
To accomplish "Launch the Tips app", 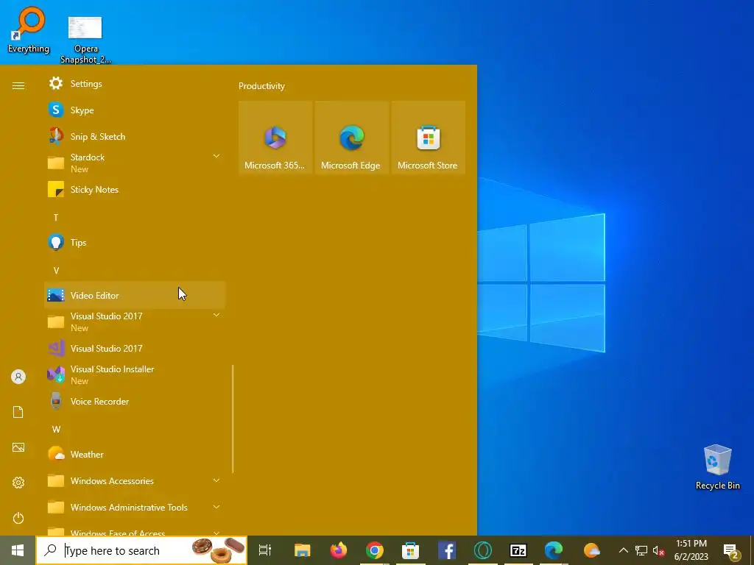I will pyautogui.click(x=135, y=242).
